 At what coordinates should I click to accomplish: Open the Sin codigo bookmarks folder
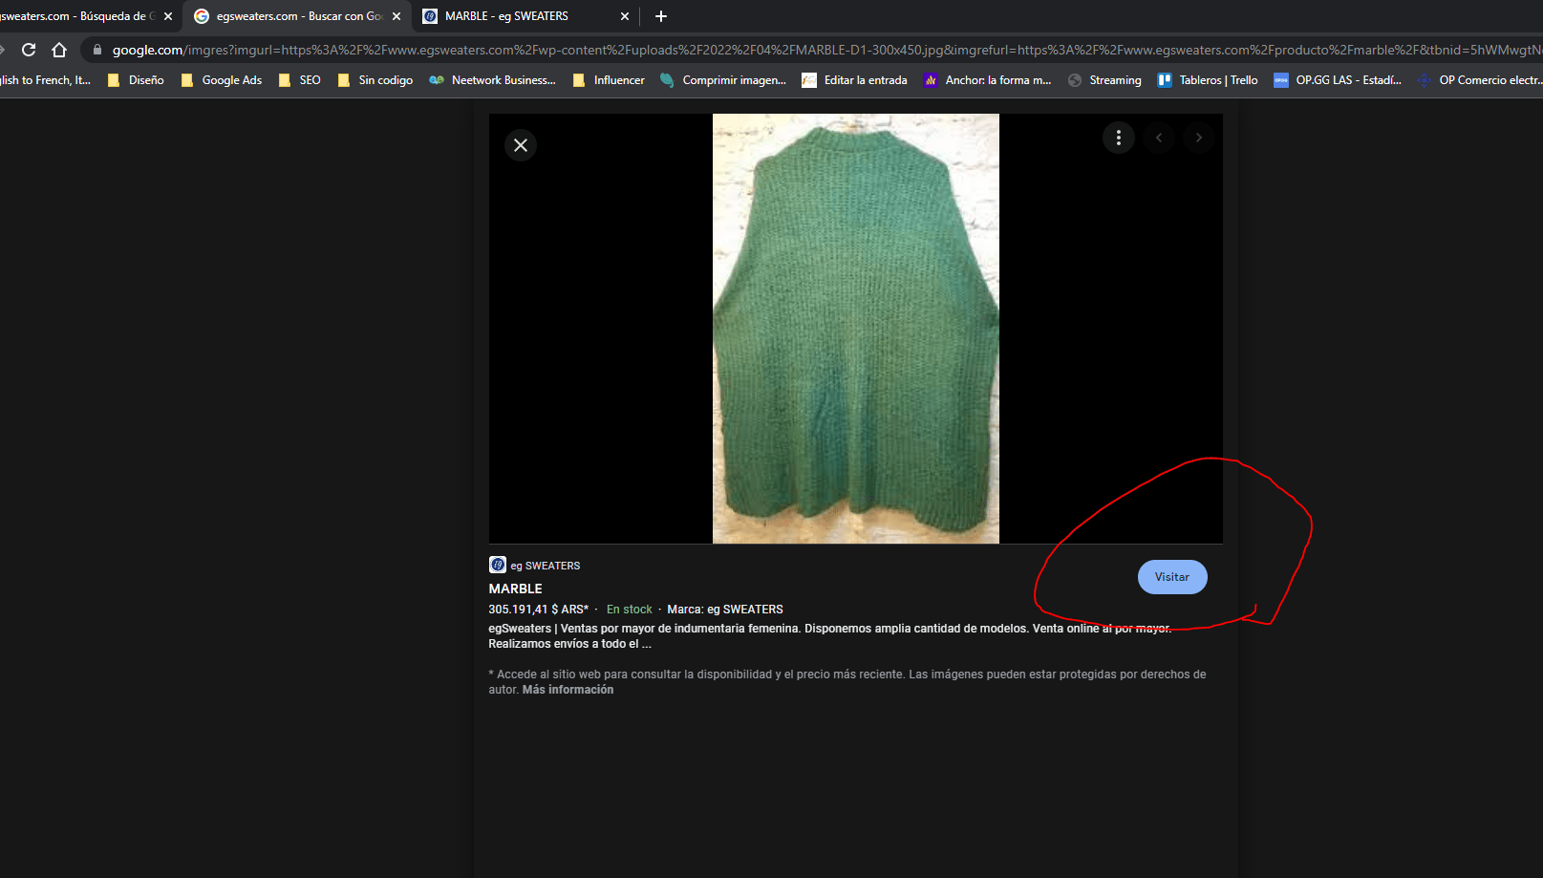pyautogui.click(x=375, y=80)
